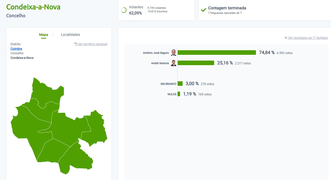Select the easternmost parish on the map
Image resolution: width=331 pixels, height=180 pixels.
pyautogui.click(x=96, y=129)
